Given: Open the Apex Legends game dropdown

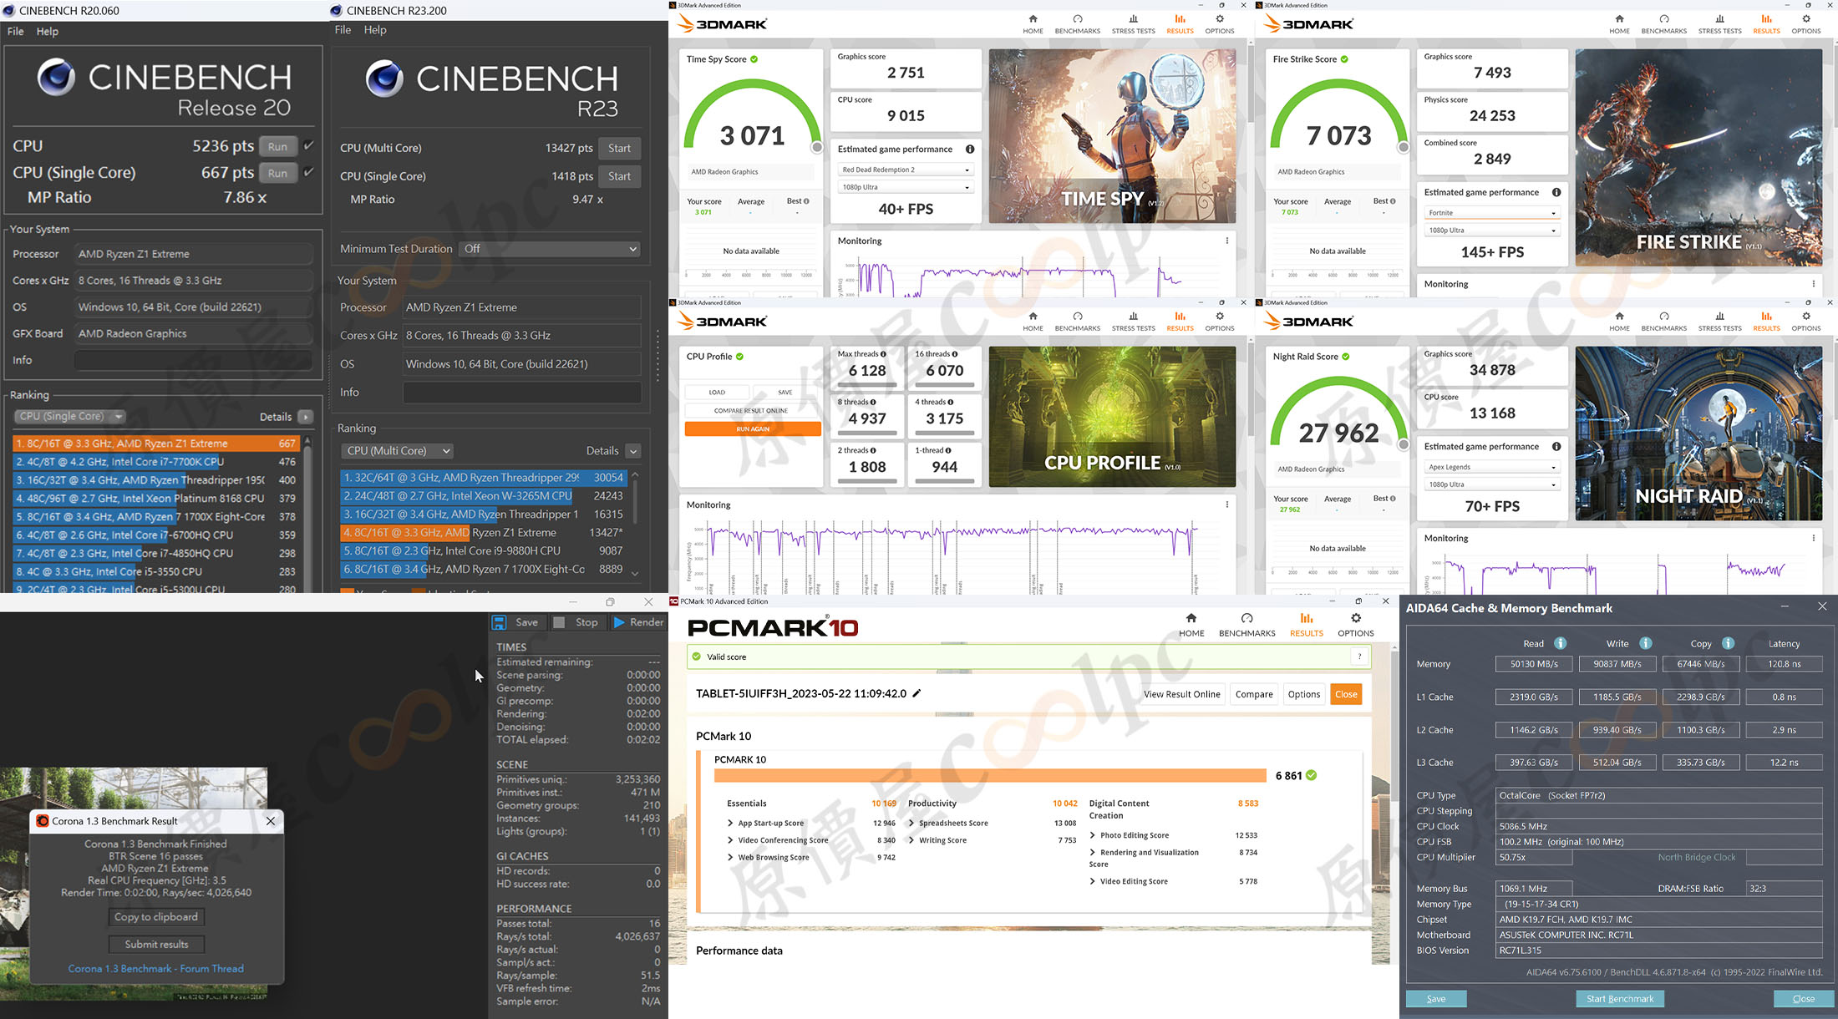Looking at the screenshot, I should tap(1492, 467).
